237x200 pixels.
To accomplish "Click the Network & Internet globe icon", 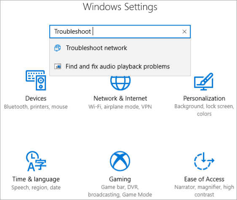I will (120, 83).
